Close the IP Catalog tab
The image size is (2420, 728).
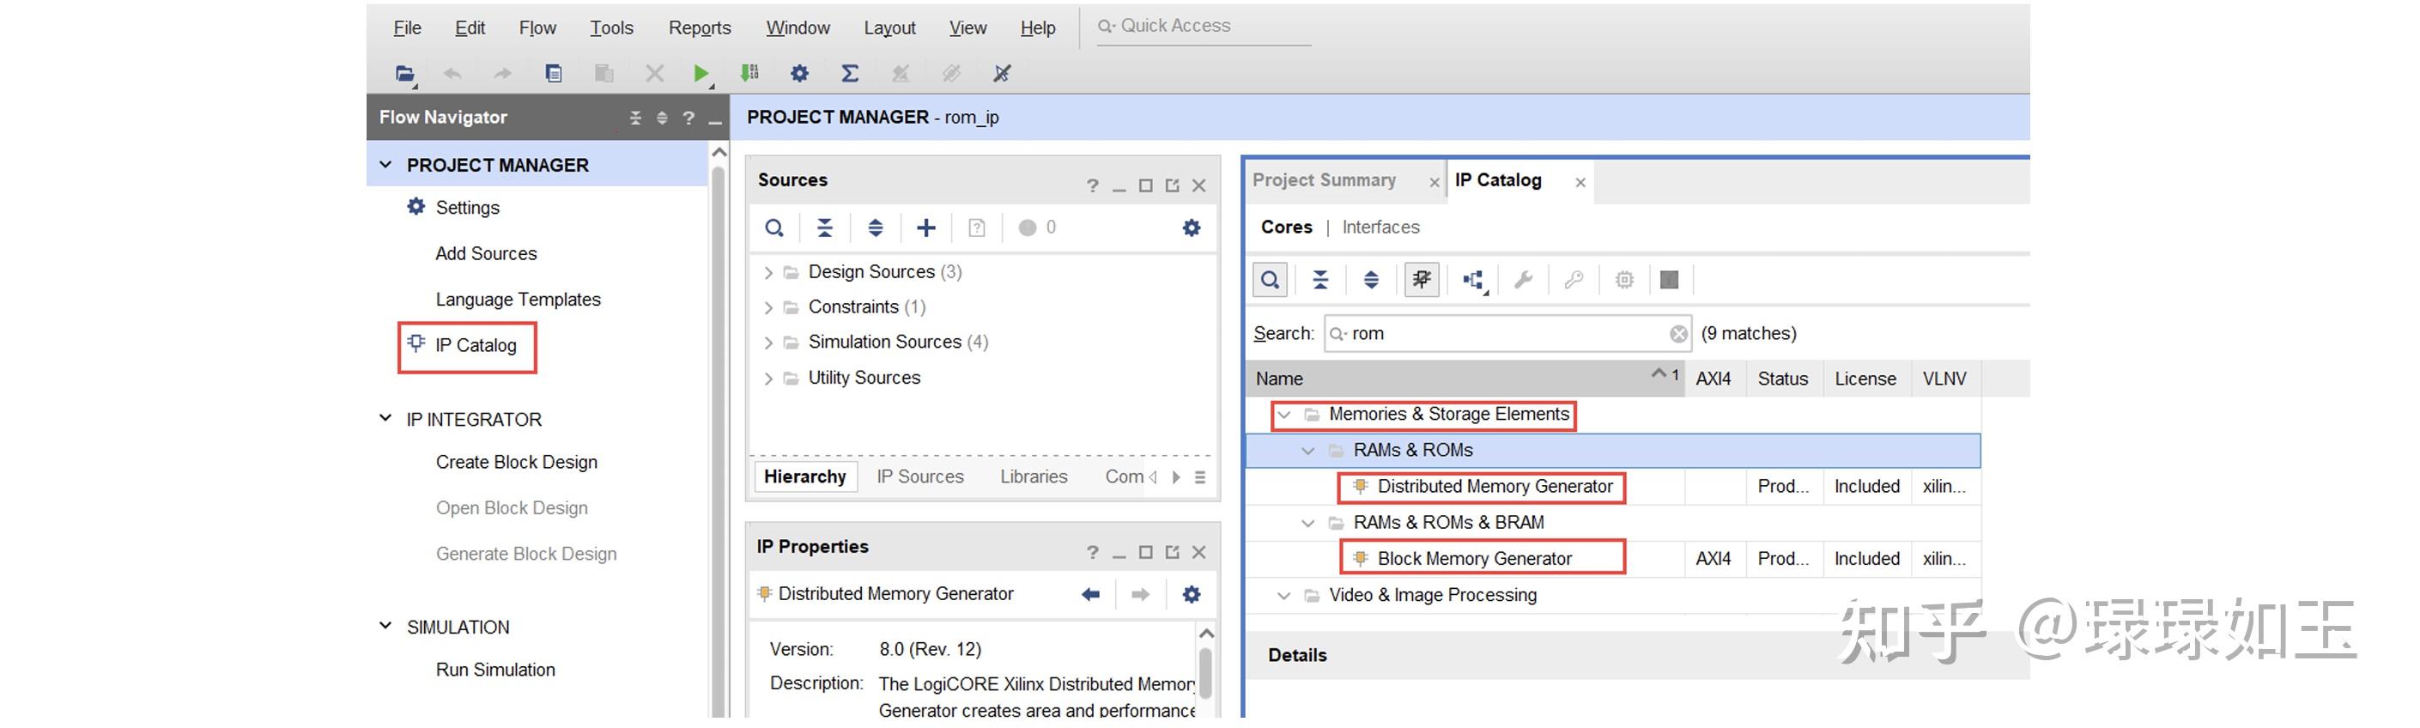tap(1580, 183)
